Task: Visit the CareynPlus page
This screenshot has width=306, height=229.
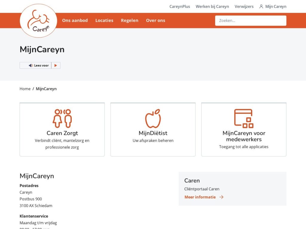Action: coord(180,6)
